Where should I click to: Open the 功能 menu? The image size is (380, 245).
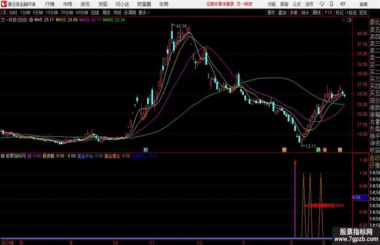pos(272,4)
